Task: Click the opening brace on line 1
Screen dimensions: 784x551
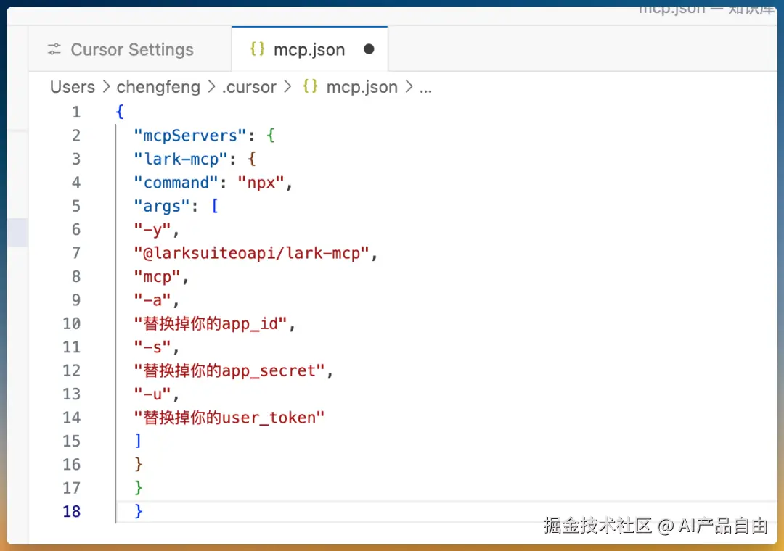Action: (x=120, y=112)
